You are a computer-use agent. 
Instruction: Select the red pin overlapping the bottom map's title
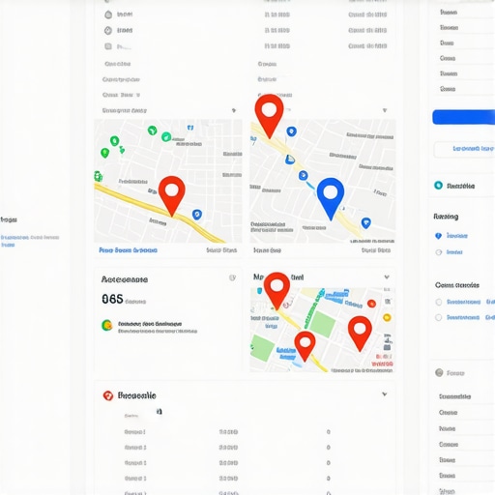[x=277, y=291]
